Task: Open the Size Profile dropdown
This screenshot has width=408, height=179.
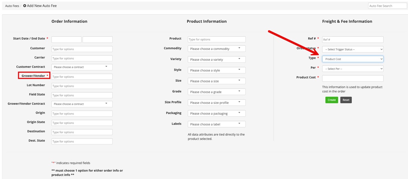Action: point(216,103)
